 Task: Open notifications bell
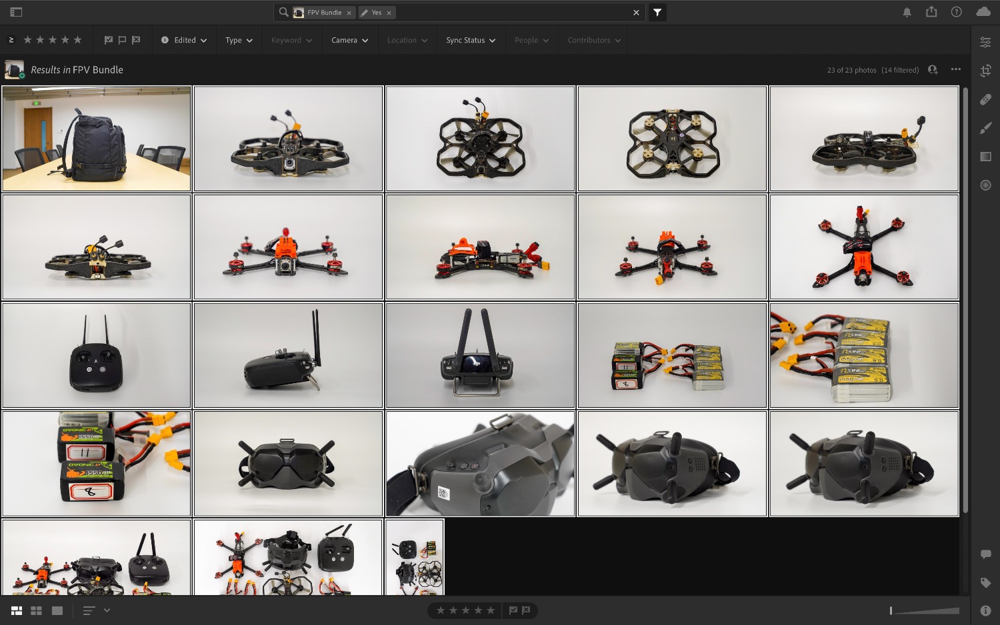pos(907,12)
